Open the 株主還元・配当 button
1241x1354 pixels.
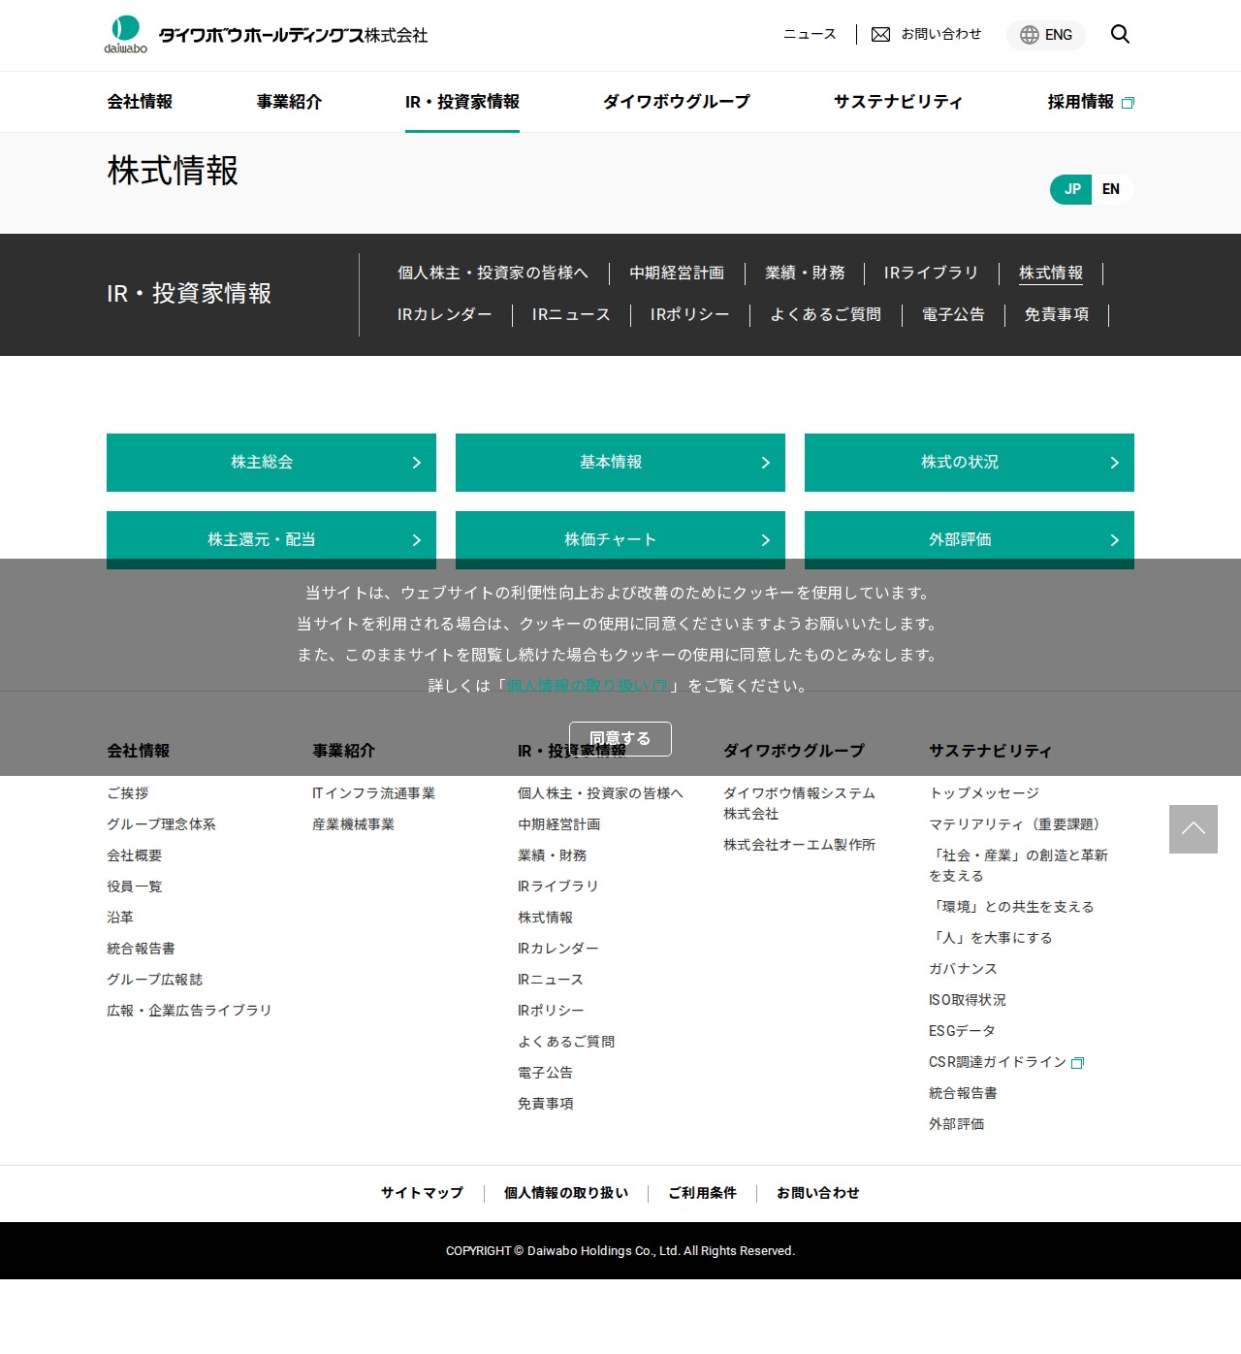coord(271,540)
